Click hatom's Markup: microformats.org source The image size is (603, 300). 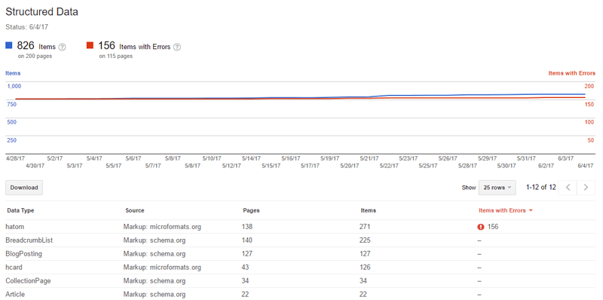pos(162,227)
